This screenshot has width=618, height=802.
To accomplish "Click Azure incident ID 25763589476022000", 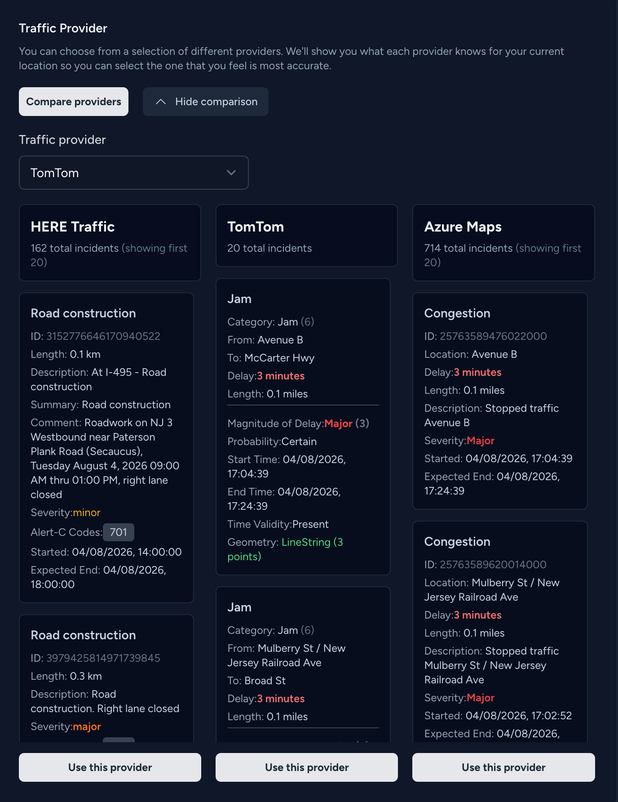I will (493, 336).
